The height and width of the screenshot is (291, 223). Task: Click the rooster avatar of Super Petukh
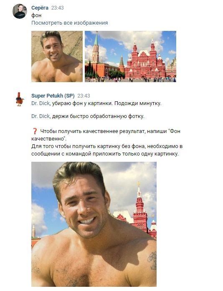[20, 99]
